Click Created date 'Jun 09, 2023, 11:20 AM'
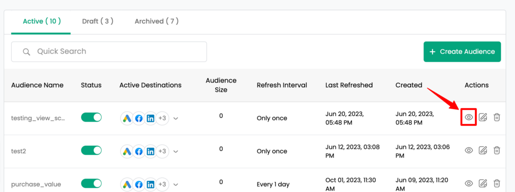 [x=421, y=184]
